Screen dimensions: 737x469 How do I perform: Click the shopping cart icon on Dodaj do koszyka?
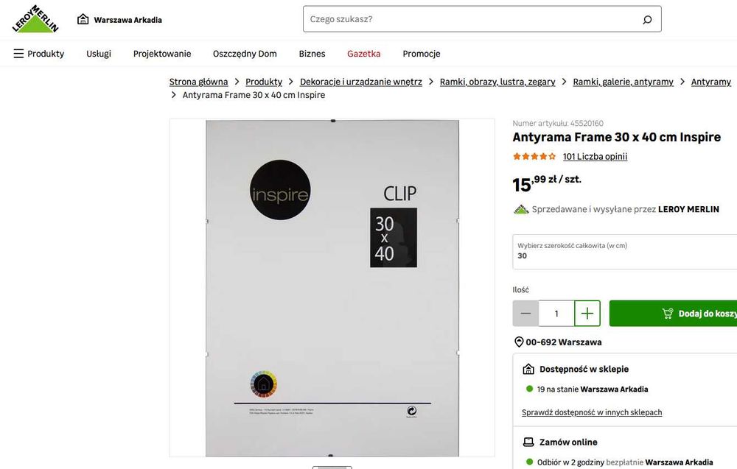pyautogui.click(x=668, y=313)
